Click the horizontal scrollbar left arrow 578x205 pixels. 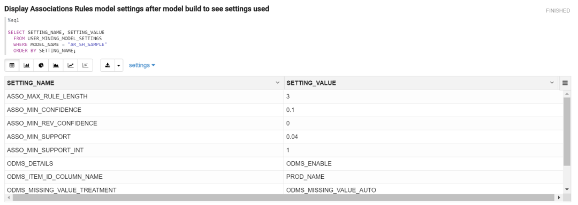click(9, 198)
